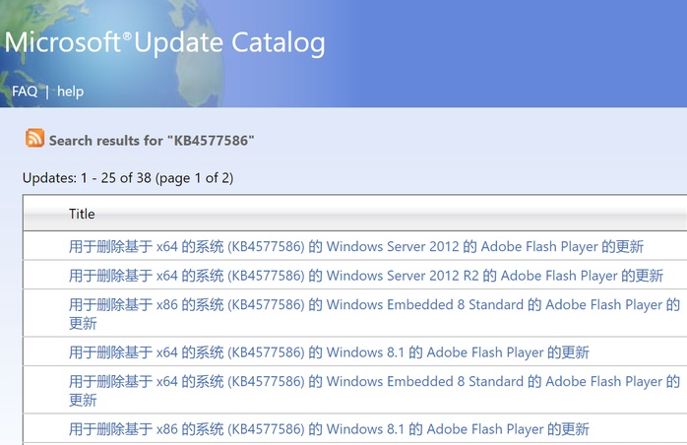Open the x86 Windows 8.1 update link

[x=329, y=428]
